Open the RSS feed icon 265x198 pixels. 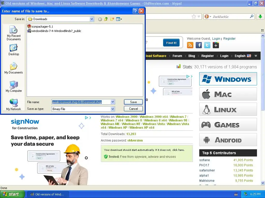tap(190, 45)
